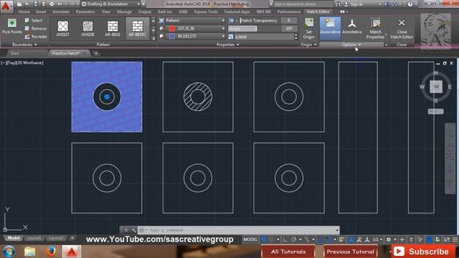The height and width of the screenshot is (258, 459).
Task: Open the Drafting & Annotation workspace dropdown
Action: click(x=111, y=4)
